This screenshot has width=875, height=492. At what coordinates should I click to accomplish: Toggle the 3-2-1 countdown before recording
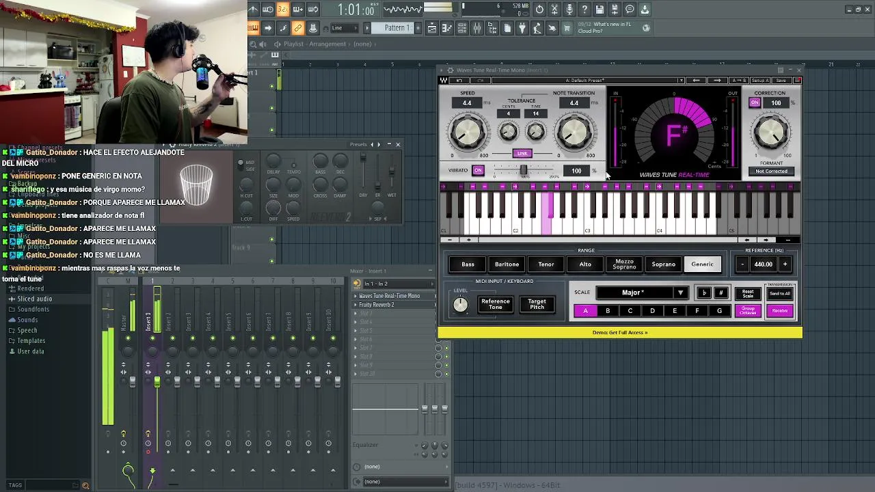(283, 10)
